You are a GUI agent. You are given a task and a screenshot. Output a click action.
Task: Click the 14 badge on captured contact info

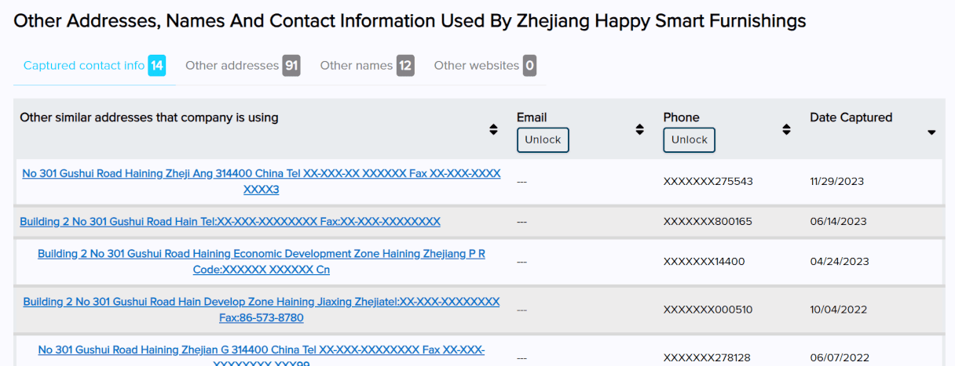[x=157, y=66]
